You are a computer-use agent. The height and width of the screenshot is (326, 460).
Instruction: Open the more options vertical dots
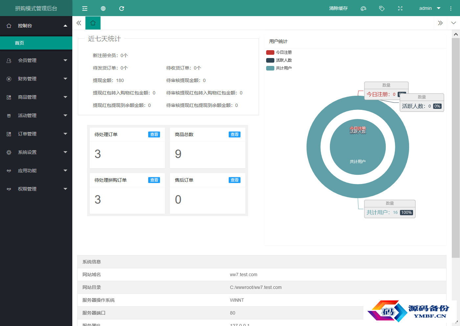(451, 9)
